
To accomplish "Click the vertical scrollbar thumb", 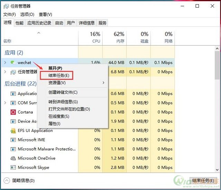I will click(x=217, y=65).
